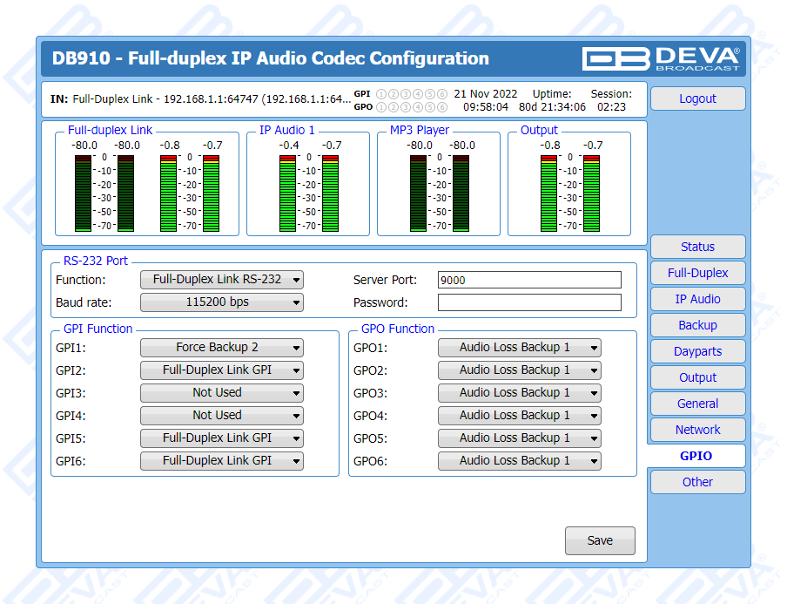Click GPI indicator number 6
This screenshot has width=787, height=604.
pos(442,93)
